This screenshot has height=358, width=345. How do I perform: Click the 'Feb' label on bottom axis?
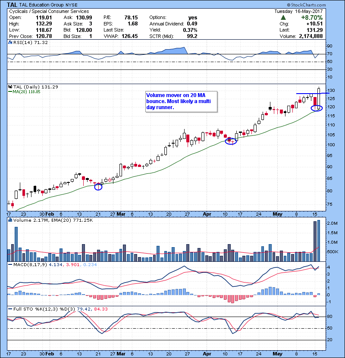[x=50, y=354]
